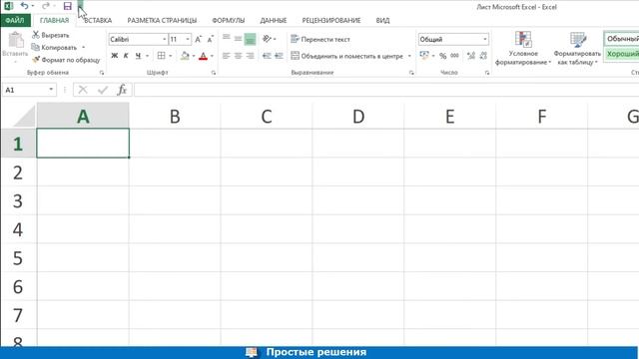Apply accounting currency format icon
The height and width of the screenshot is (359, 639).
424,56
